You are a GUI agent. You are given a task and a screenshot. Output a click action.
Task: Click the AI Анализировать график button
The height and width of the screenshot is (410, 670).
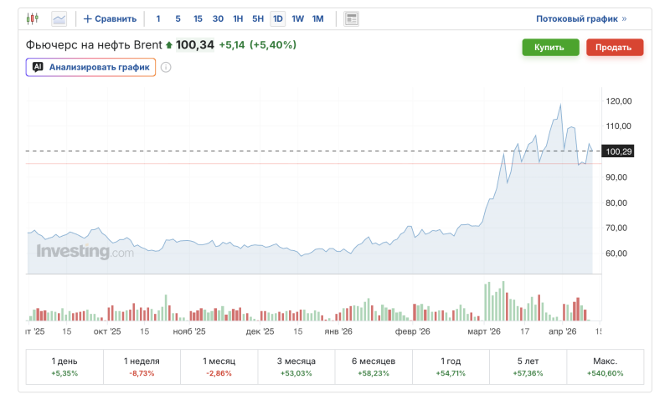(x=90, y=67)
